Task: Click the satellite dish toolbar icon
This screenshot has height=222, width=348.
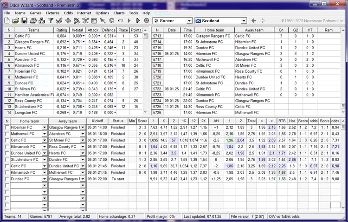Action: [77, 21]
